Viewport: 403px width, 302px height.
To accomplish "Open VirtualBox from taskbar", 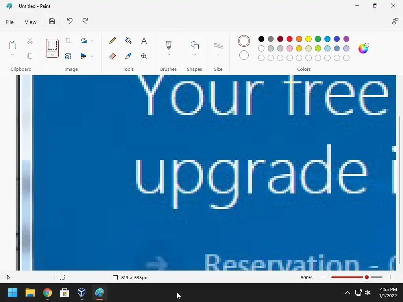I will 82,293.
